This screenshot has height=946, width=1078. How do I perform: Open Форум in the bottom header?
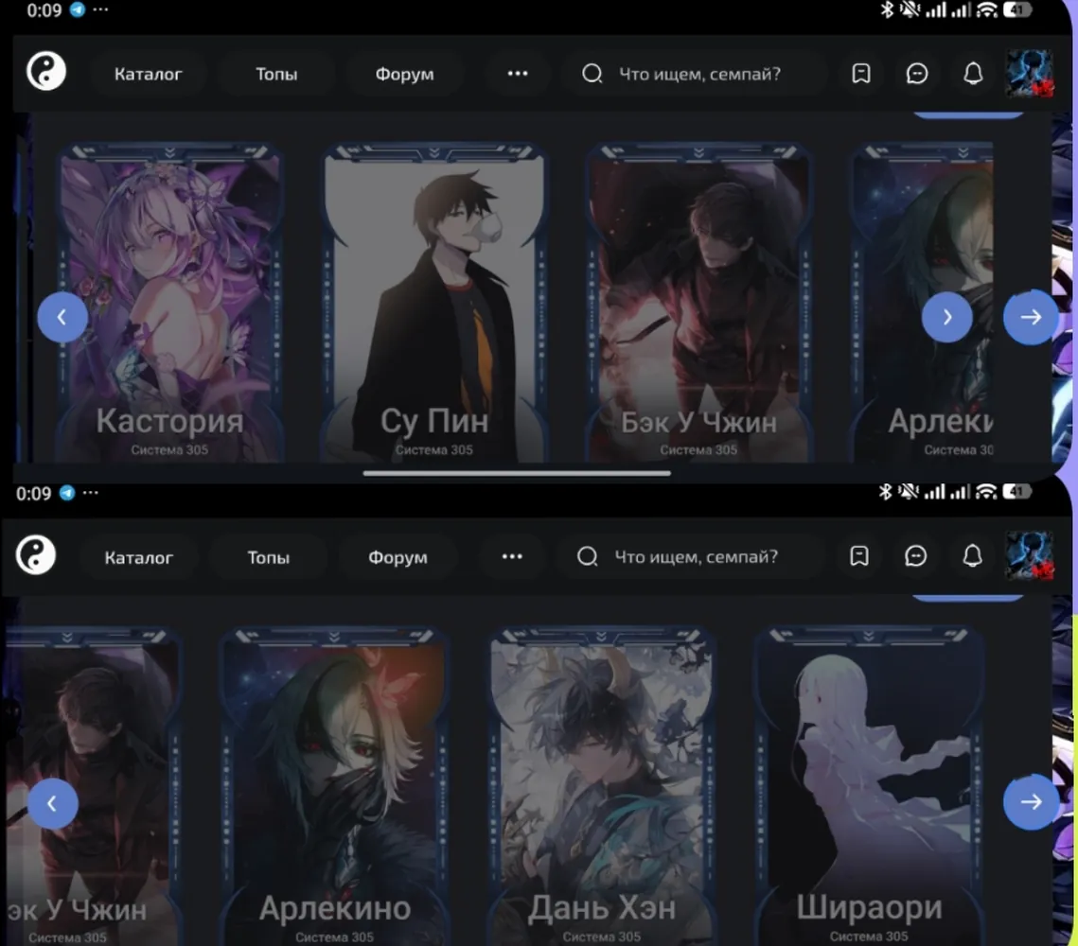pyautogui.click(x=398, y=556)
